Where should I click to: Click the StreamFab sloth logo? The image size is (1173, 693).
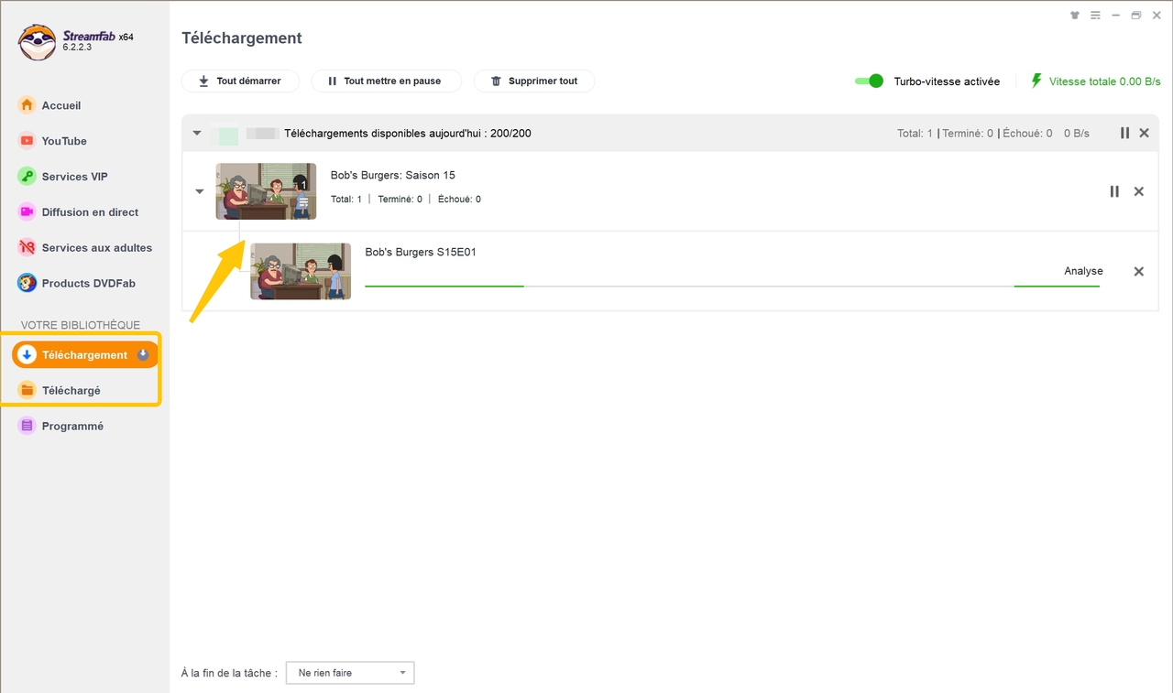(x=38, y=42)
